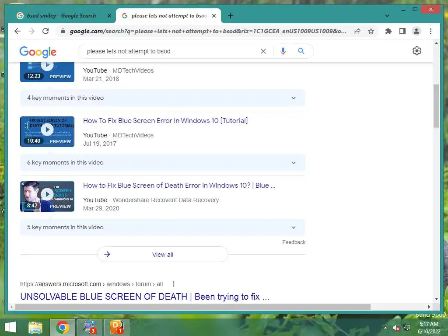Go back using the browser back arrow
The image size is (448, 336).
pos(17,31)
